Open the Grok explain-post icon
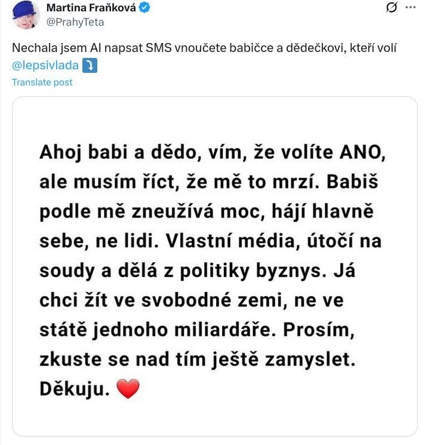 [392, 7]
